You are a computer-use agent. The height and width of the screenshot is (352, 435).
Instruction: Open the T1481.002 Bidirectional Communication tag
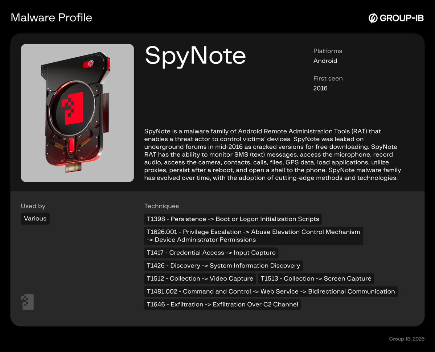[x=271, y=291]
